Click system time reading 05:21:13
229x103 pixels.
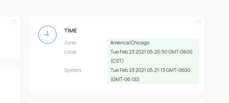pyautogui.click(x=156, y=70)
